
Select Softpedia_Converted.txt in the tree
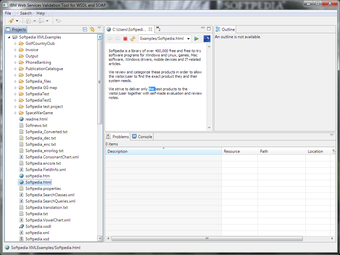pyautogui.click(x=46, y=131)
